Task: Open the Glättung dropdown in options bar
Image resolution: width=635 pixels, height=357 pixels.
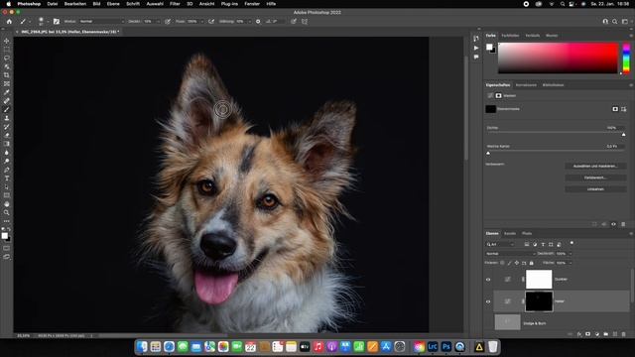Action: pyautogui.click(x=249, y=22)
